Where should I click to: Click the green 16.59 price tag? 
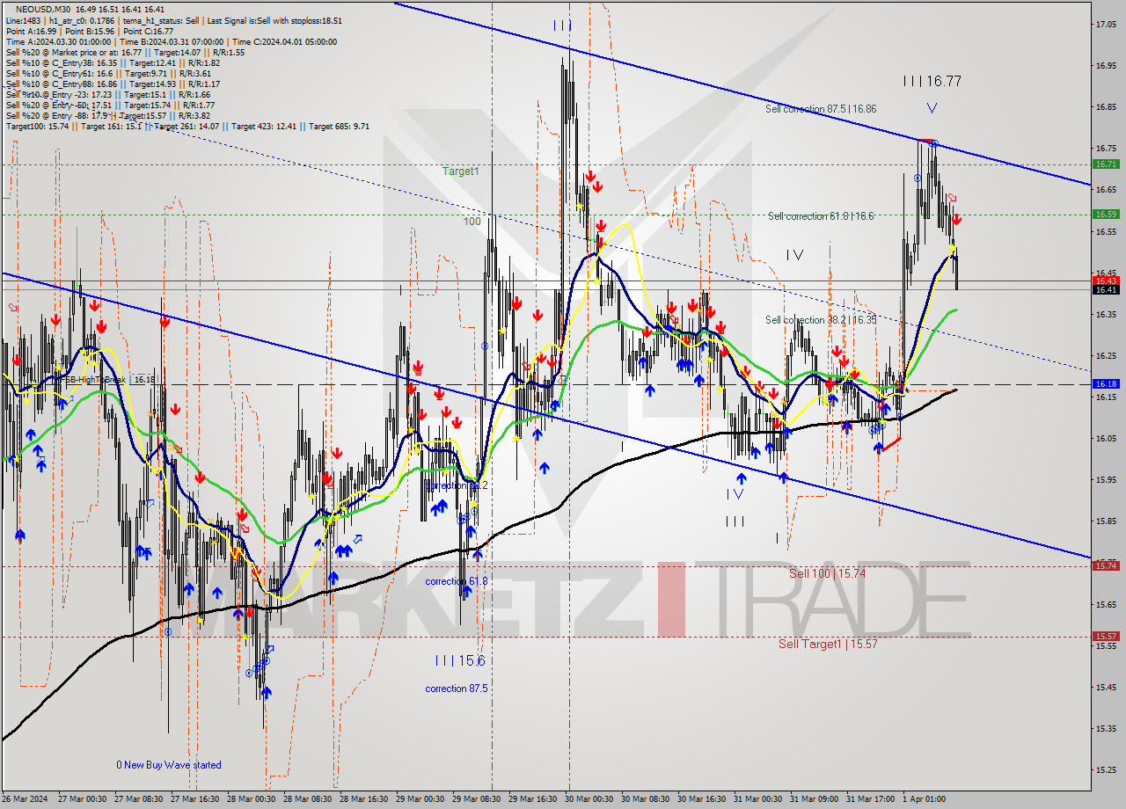click(x=1106, y=214)
